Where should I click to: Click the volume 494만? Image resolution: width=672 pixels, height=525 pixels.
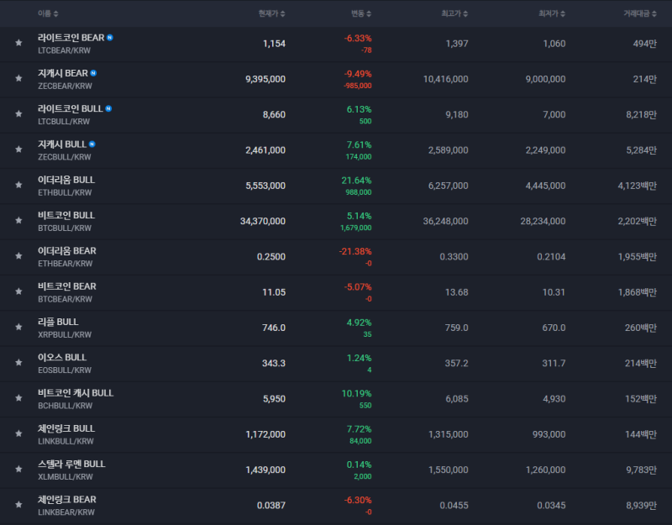pos(645,44)
